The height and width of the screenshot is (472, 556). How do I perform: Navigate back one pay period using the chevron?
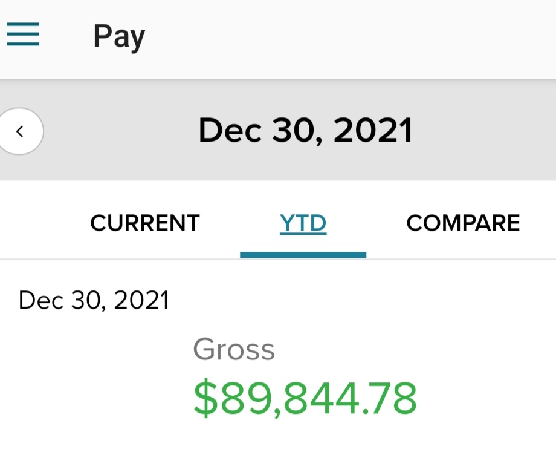pos(20,131)
